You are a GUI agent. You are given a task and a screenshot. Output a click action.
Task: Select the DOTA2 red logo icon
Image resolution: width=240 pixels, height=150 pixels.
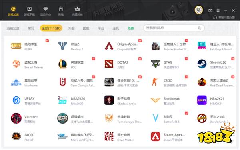coord(109,64)
